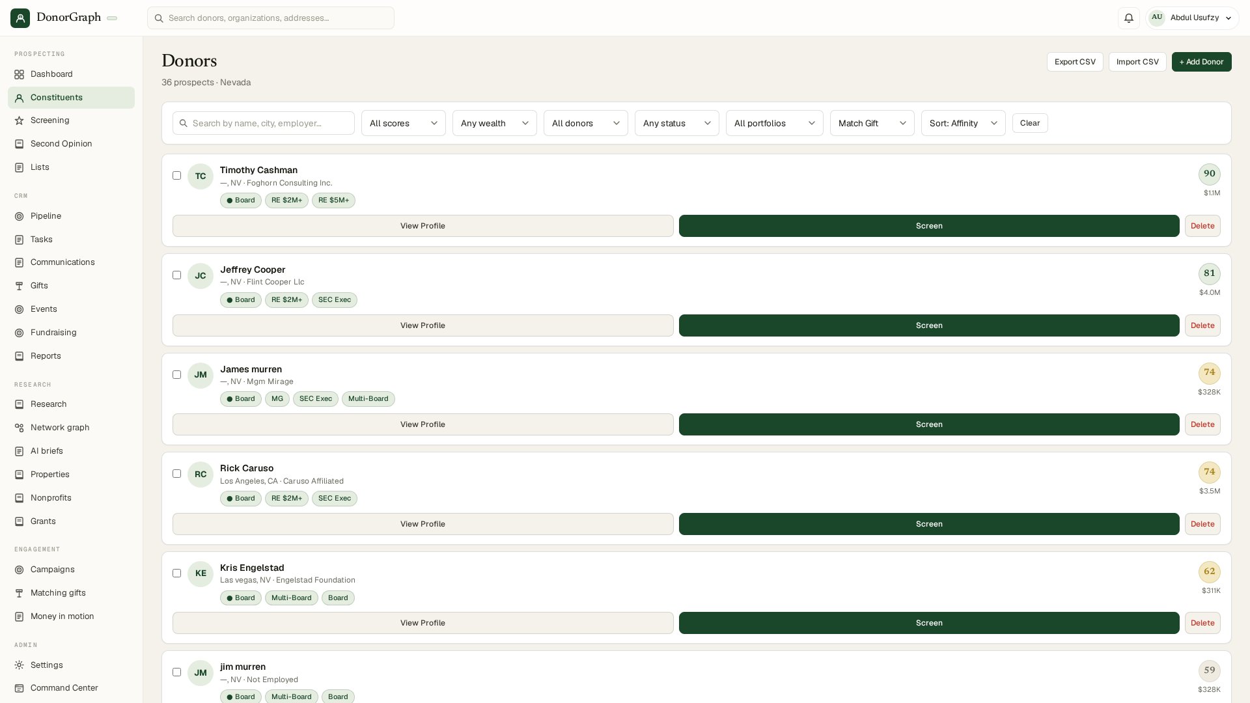1250x703 pixels.
Task: Click the Communications sidebar icon
Action: tap(20, 262)
